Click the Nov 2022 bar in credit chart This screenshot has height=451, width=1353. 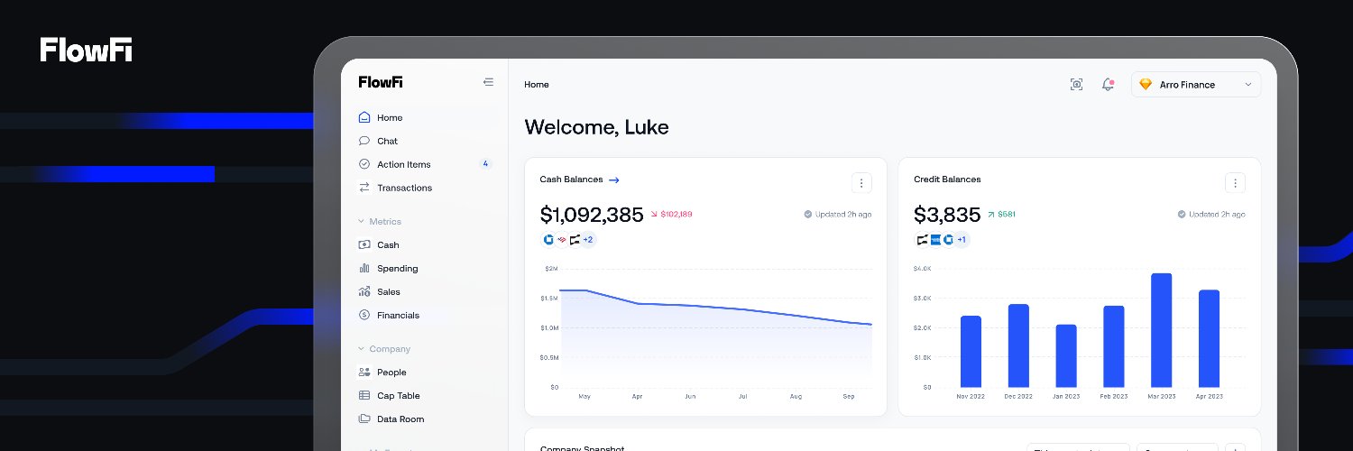point(971,351)
